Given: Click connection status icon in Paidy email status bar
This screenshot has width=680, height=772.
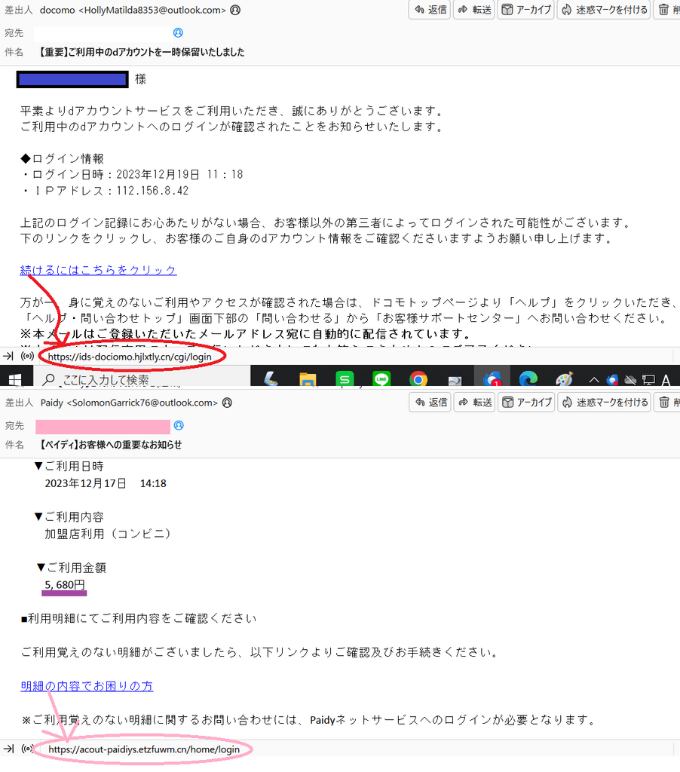Looking at the screenshot, I should click(28, 749).
